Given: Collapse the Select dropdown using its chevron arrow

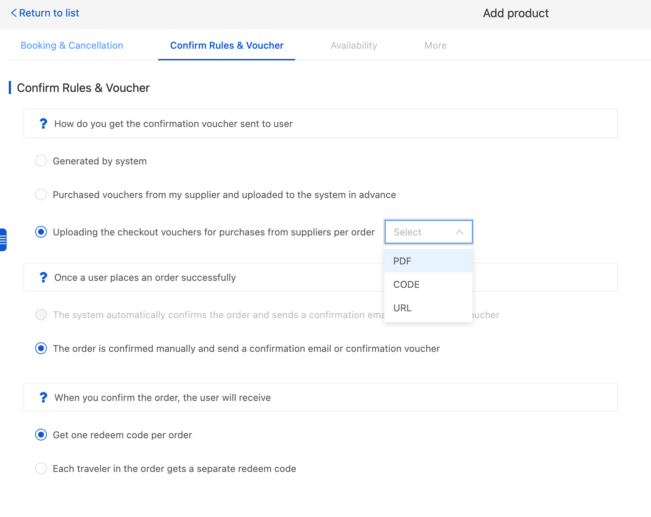Looking at the screenshot, I should tap(459, 232).
